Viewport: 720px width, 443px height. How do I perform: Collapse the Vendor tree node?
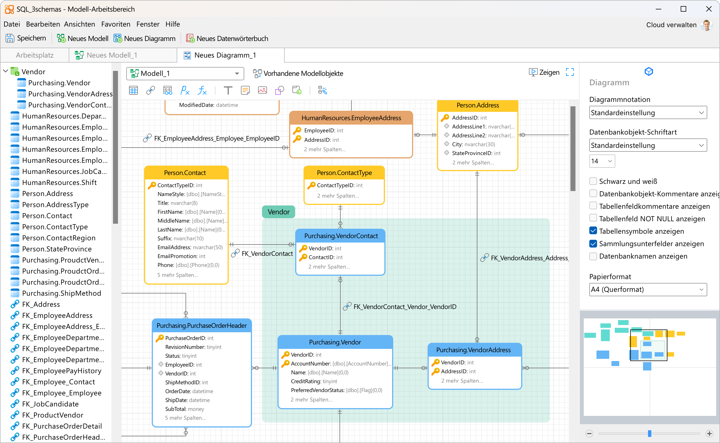click(x=5, y=71)
